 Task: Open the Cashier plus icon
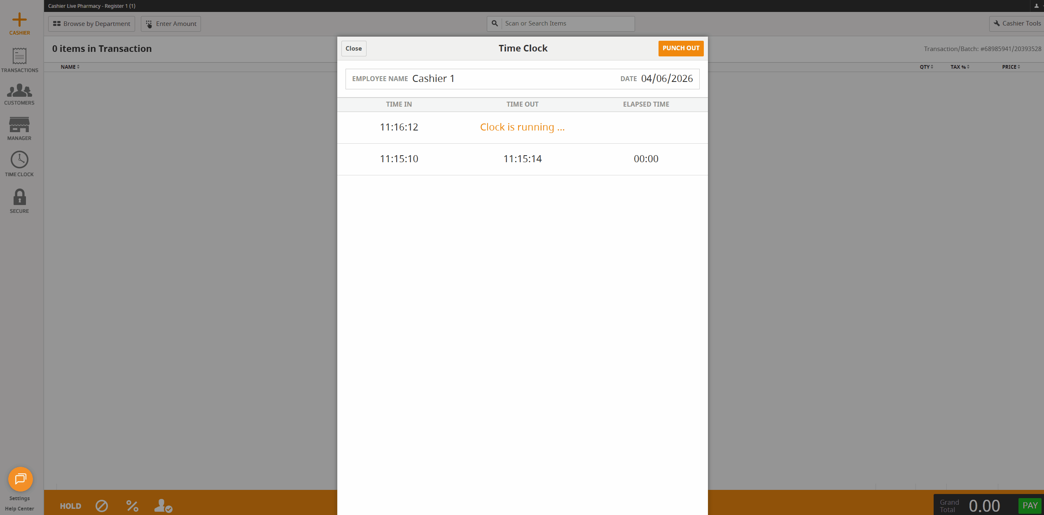[x=19, y=20]
